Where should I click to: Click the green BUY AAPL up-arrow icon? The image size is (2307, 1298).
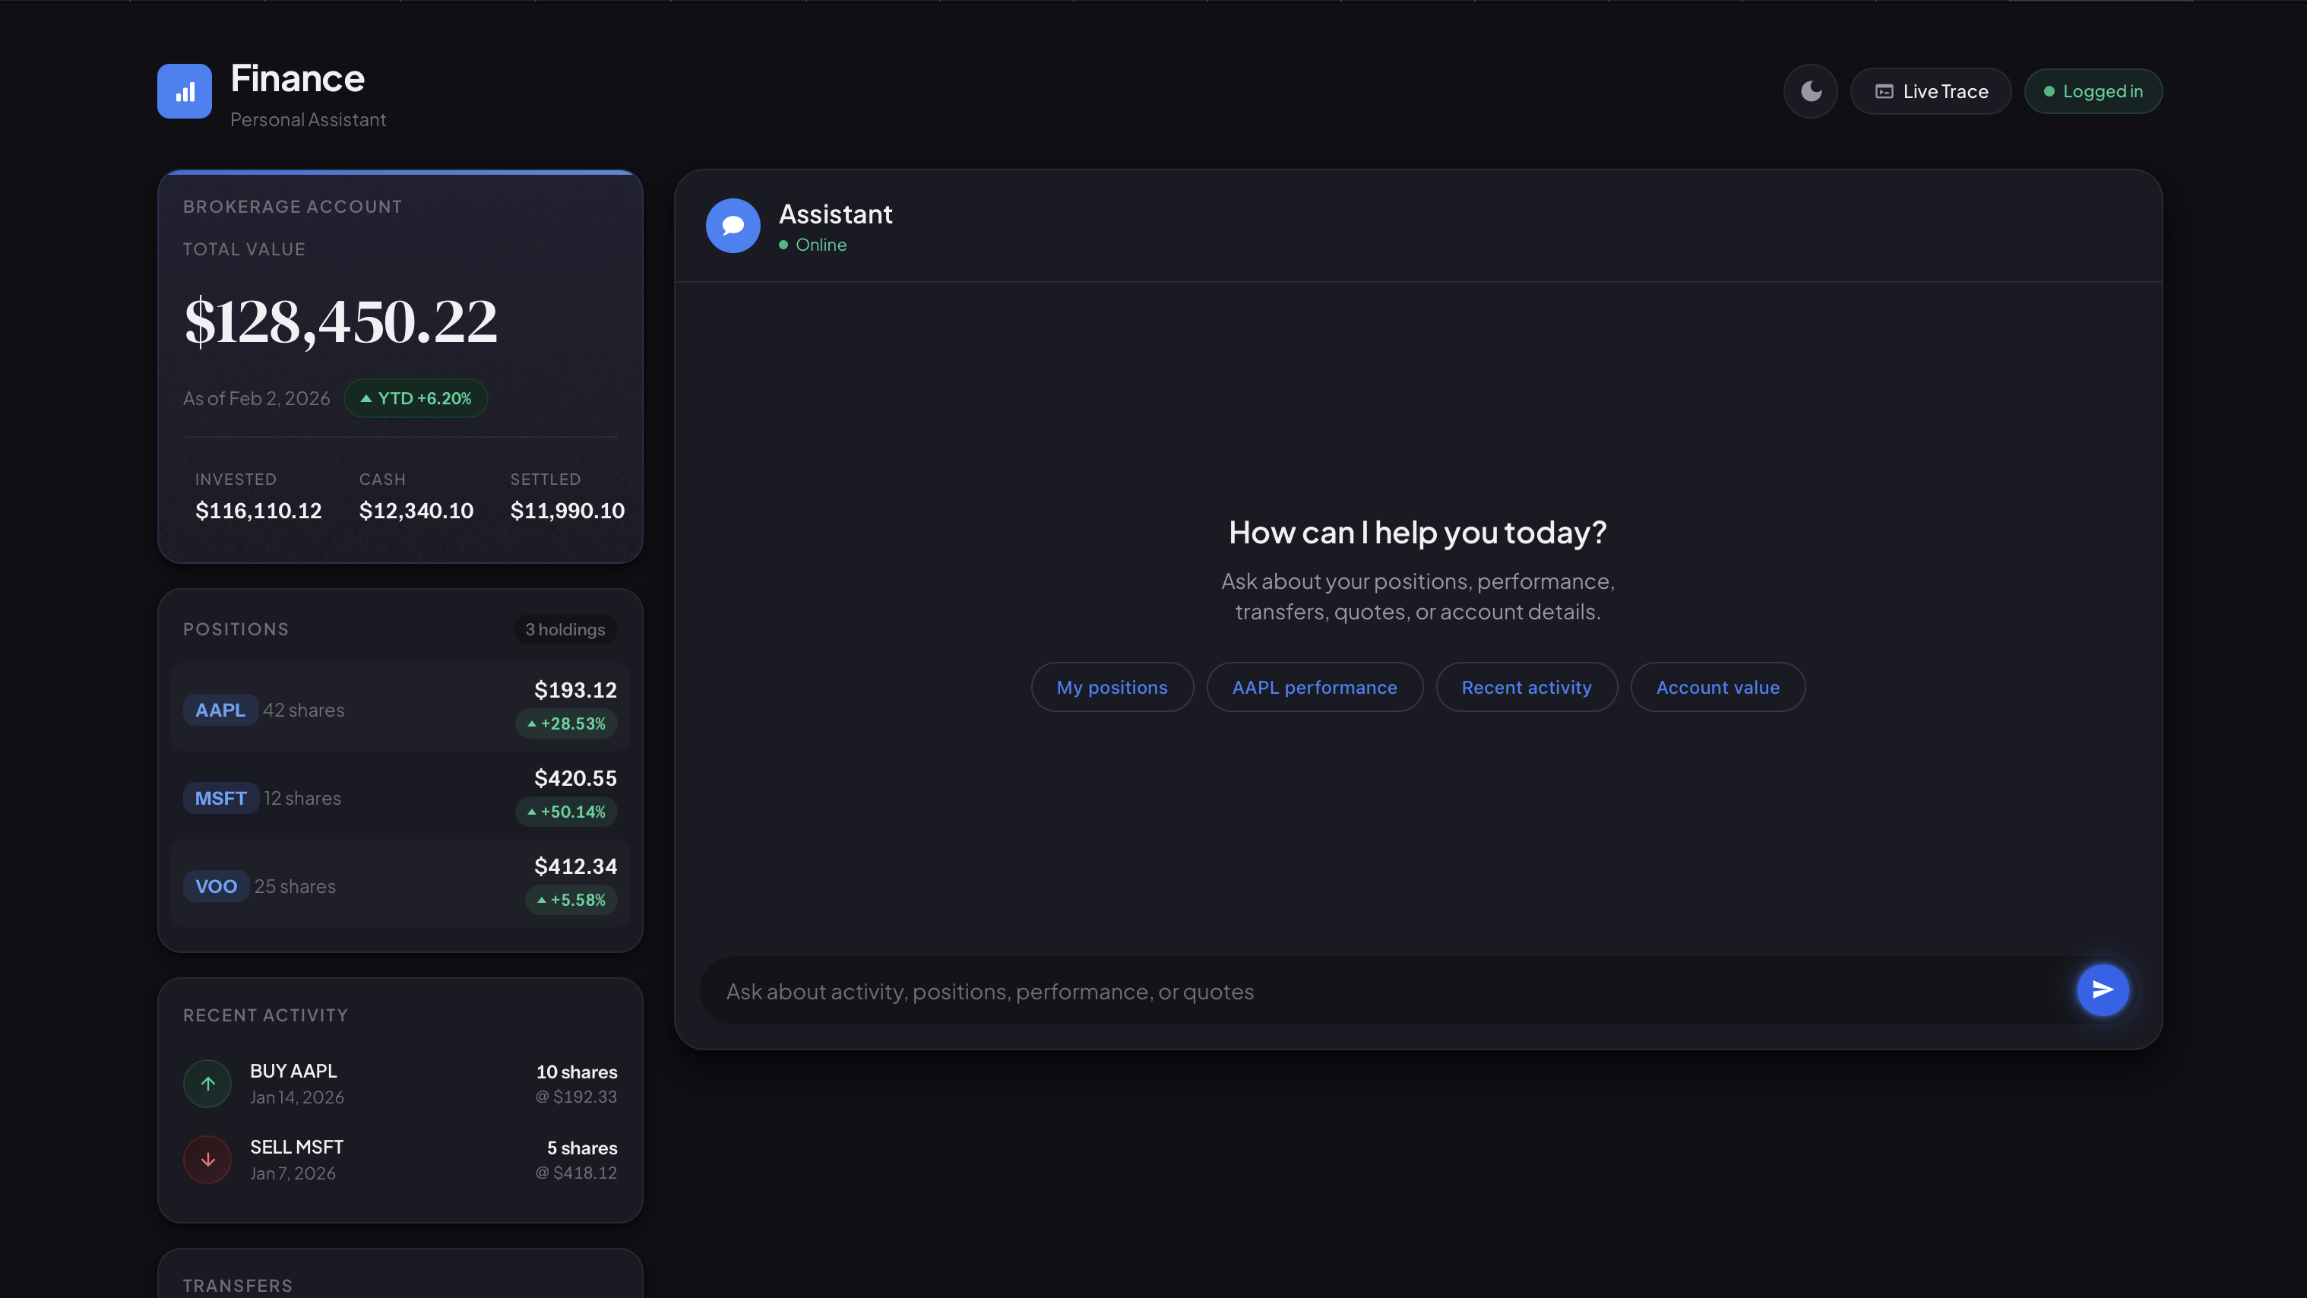point(207,1084)
